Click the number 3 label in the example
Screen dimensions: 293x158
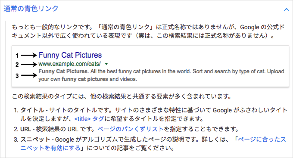pyautogui.click(x=17, y=76)
